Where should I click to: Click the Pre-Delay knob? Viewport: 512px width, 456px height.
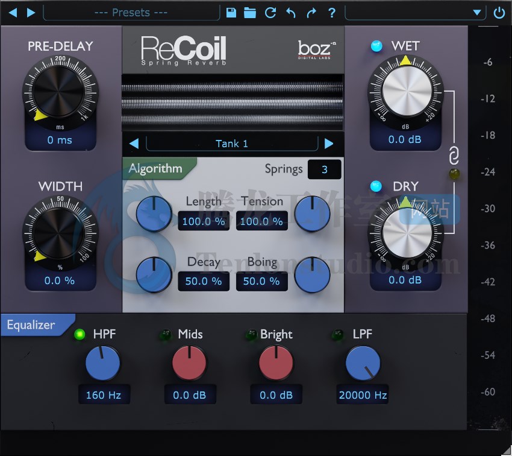click(60, 91)
